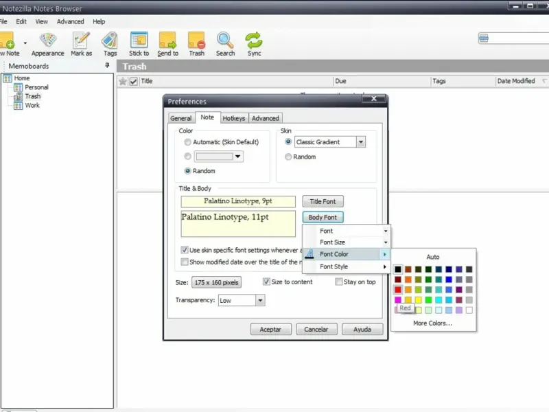The image size is (549, 412).
Task: Select Automatic (Skin Default) color radio
Action: (187, 142)
